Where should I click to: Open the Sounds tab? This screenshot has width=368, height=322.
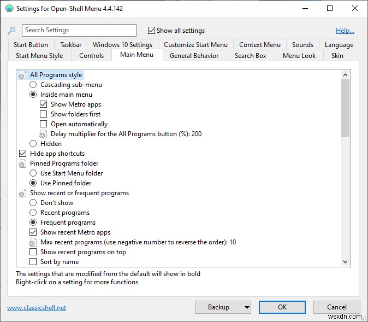point(303,45)
